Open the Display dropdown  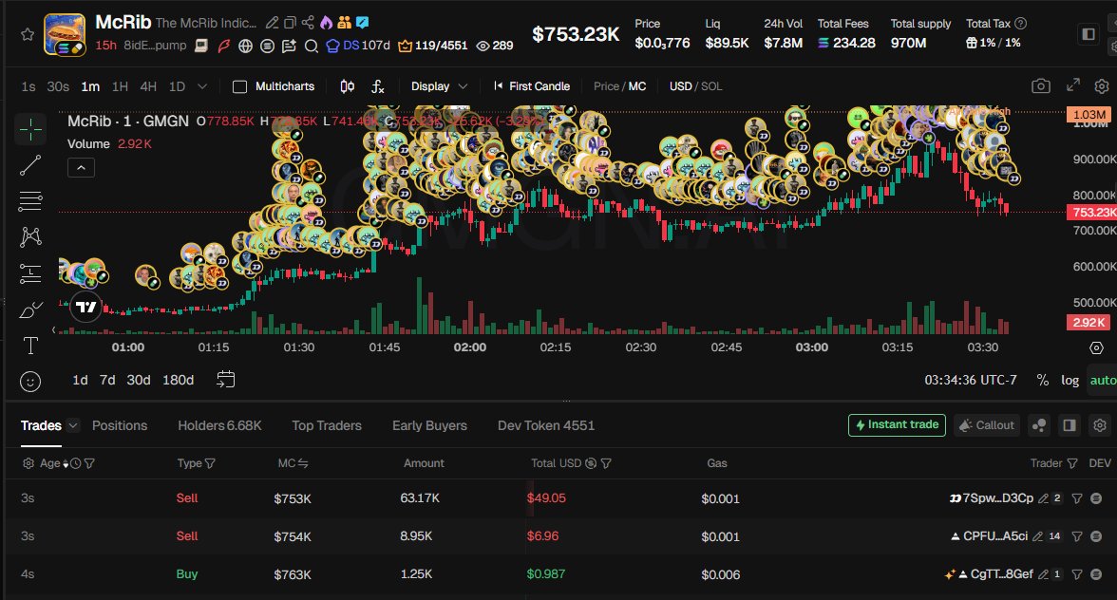439,86
